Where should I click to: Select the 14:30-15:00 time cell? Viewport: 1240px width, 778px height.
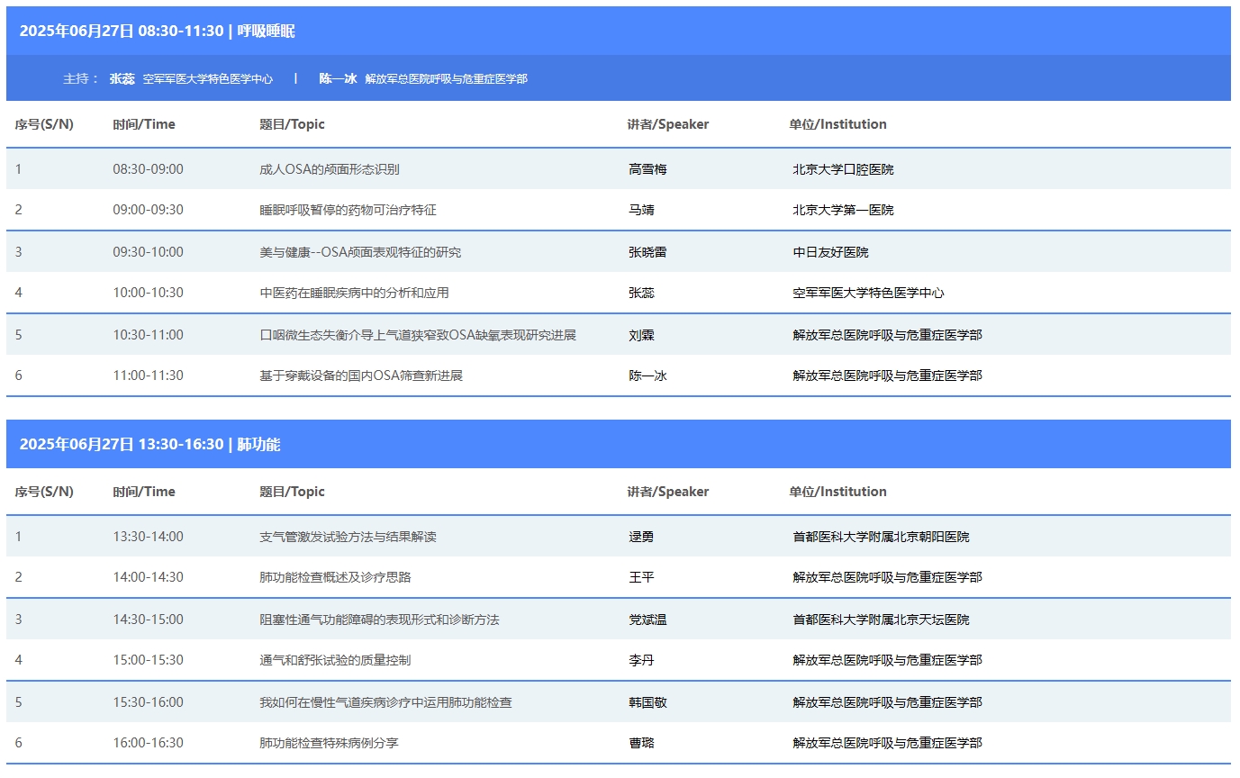(x=148, y=620)
